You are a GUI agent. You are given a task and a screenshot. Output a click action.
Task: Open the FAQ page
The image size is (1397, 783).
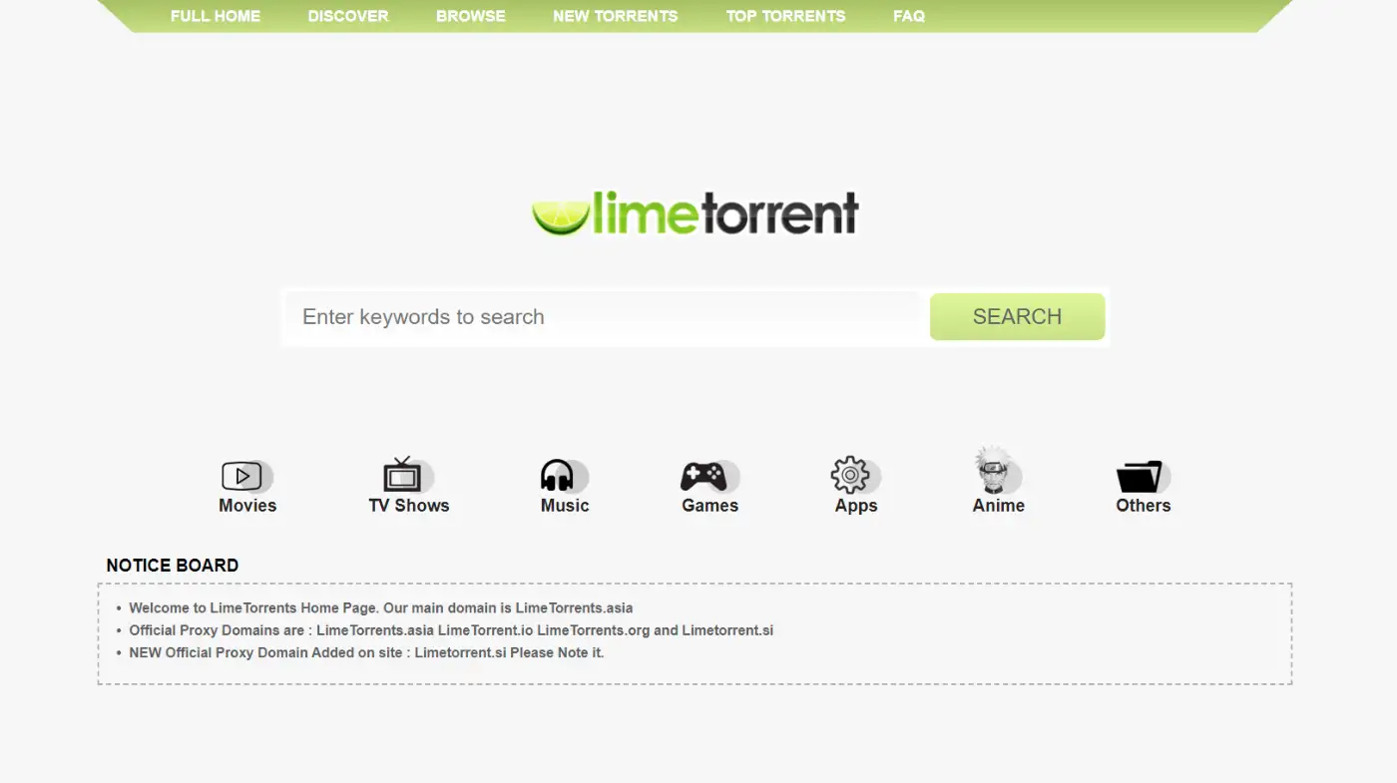[909, 16]
